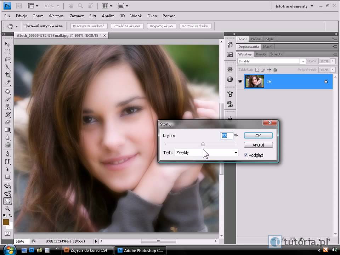
Task: Select the Clone Stamp tool
Action: click(7, 107)
